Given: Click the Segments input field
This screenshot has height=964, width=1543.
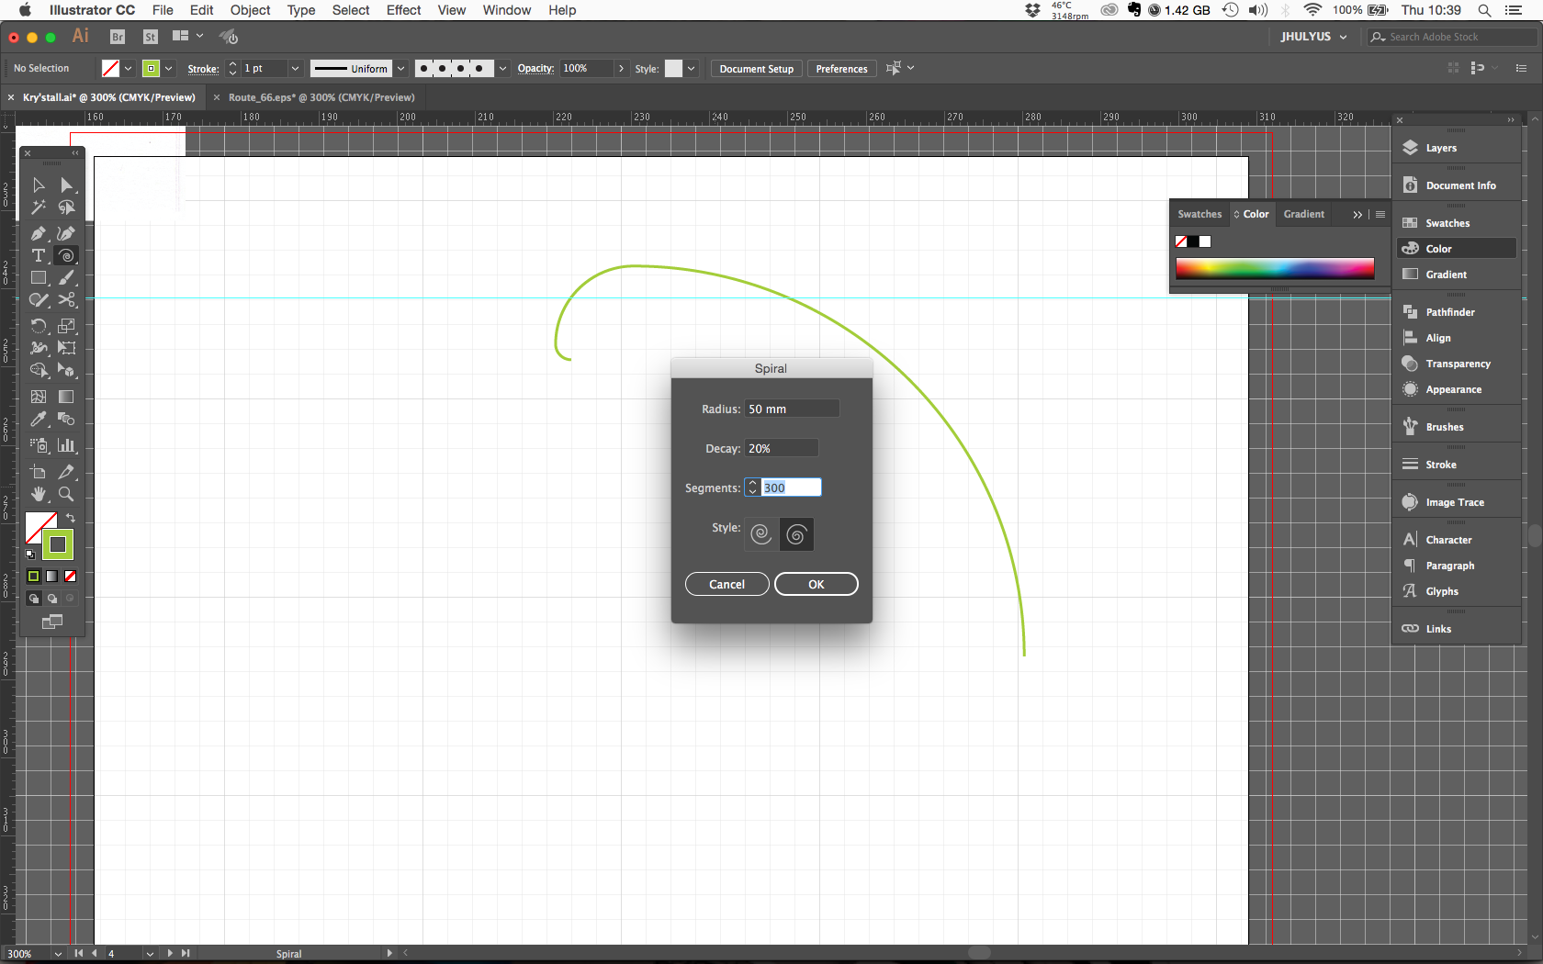Looking at the screenshot, I should point(791,488).
